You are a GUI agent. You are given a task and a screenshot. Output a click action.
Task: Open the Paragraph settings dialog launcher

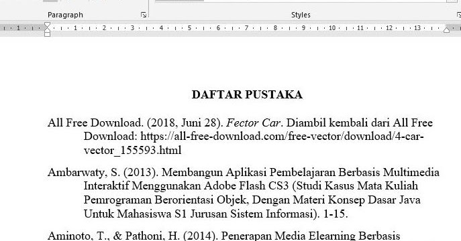(x=144, y=15)
